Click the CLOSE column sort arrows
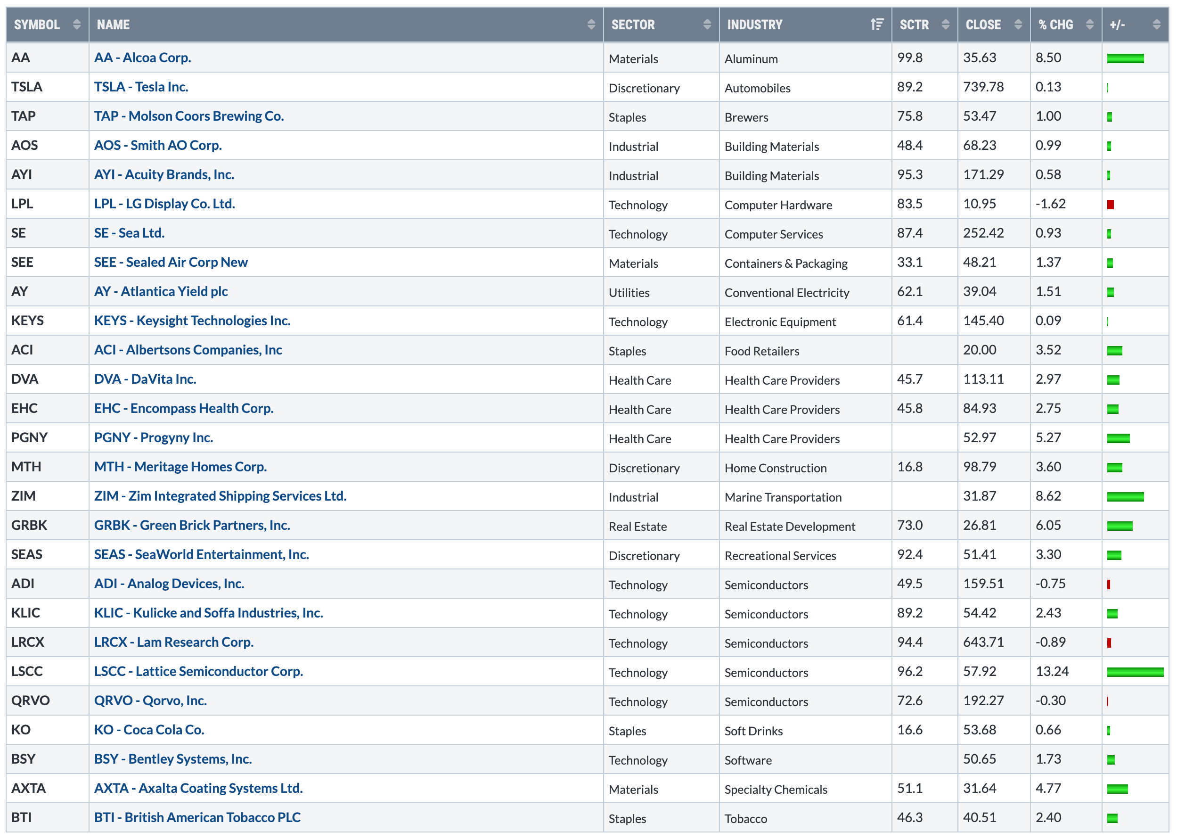 click(1018, 25)
